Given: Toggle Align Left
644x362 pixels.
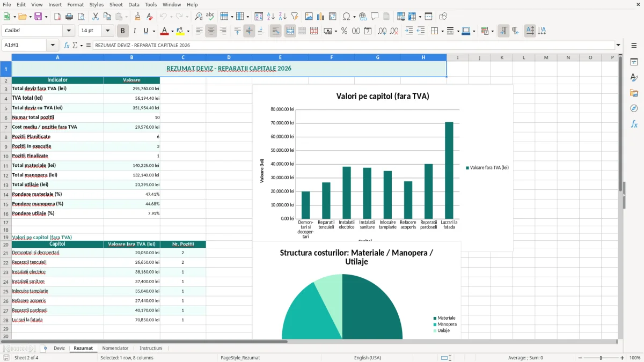Looking at the screenshot, I should click(199, 31).
